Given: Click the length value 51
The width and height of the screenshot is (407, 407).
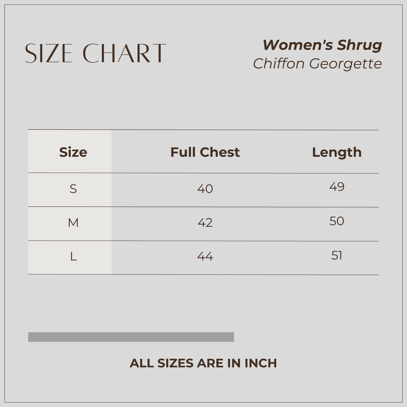Looking at the screenshot, I should pyautogui.click(x=337, y=255).
